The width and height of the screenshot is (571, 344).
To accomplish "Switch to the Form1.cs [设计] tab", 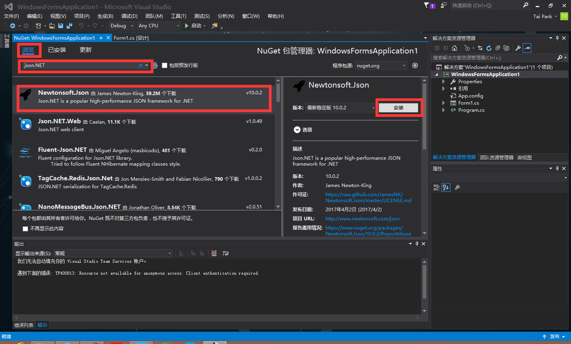I will tap(131, 38).
